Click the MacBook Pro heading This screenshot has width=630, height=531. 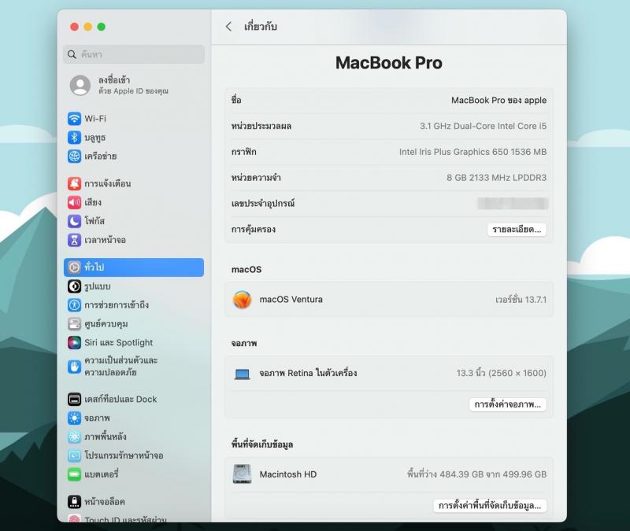(389, 63)
